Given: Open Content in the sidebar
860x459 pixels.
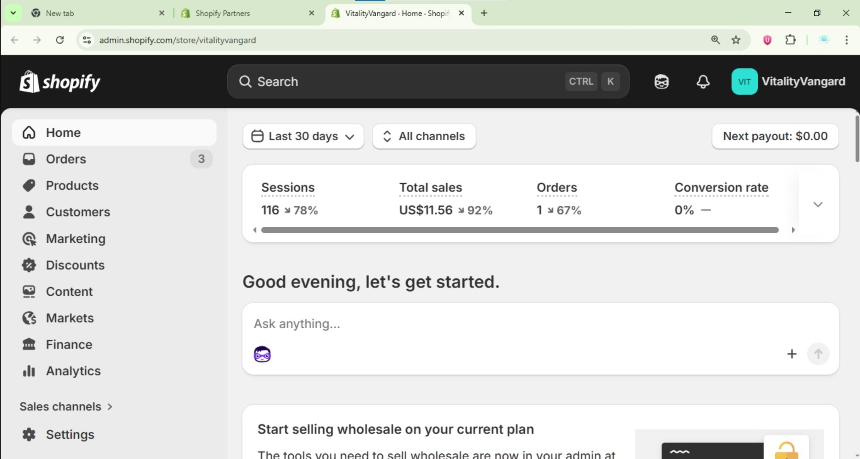Looking at the screenshot, I should 114,291.
